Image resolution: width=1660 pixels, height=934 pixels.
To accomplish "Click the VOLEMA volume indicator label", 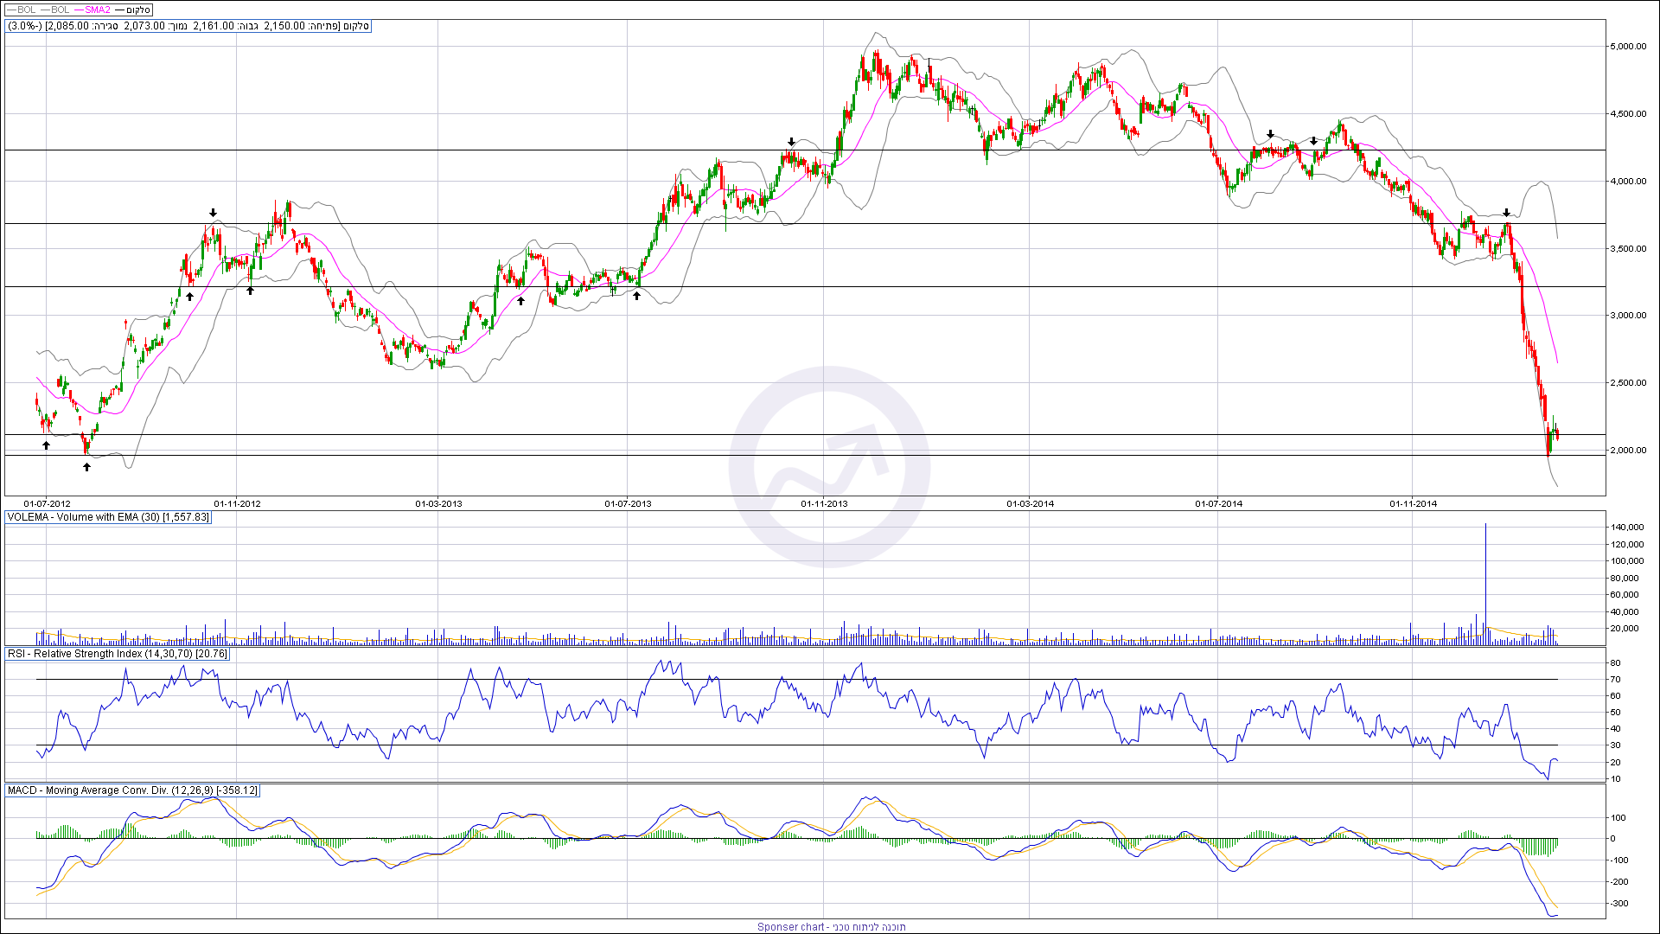I will [x=108, y=517].
